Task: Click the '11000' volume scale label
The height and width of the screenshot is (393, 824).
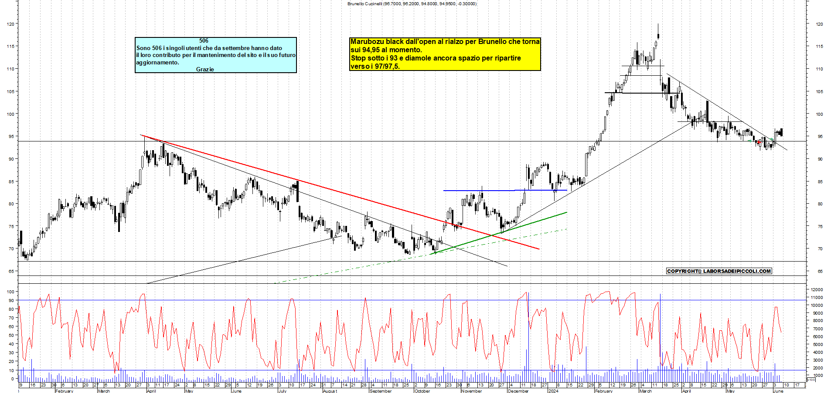Action: [817, 297]
